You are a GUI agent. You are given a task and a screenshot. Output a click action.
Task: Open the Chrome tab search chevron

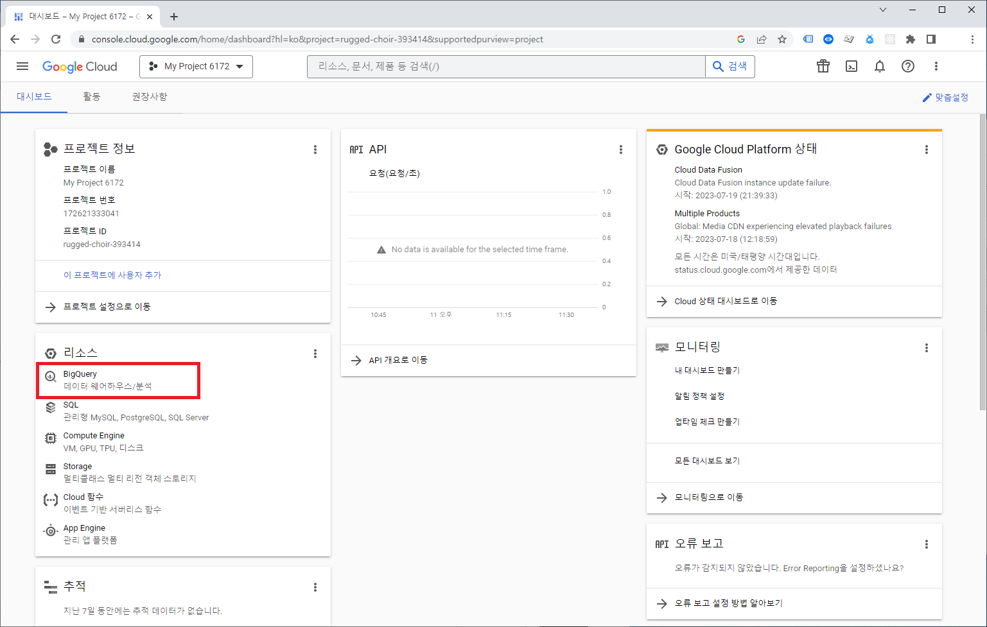883,10
